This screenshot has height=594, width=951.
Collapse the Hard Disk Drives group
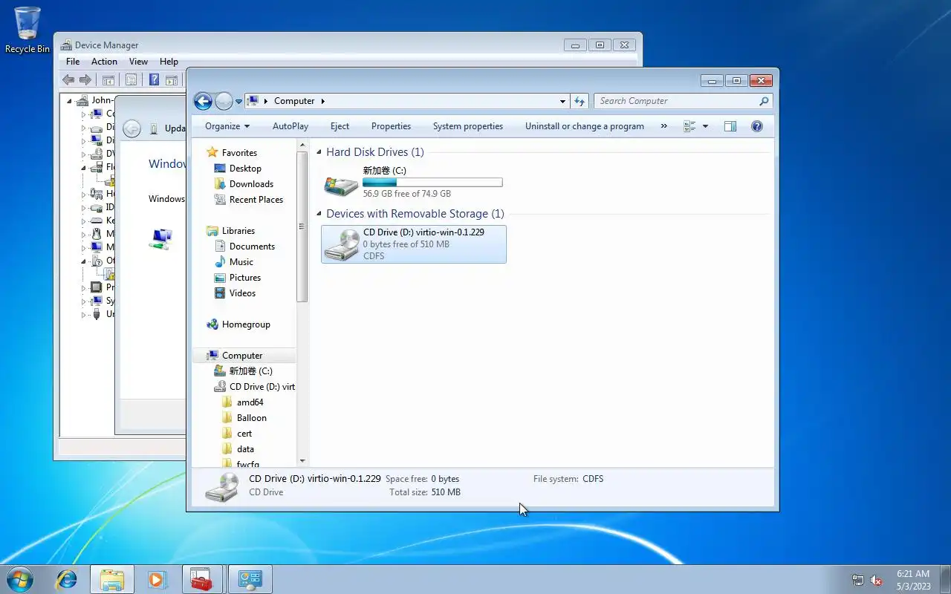pos(319,152)
